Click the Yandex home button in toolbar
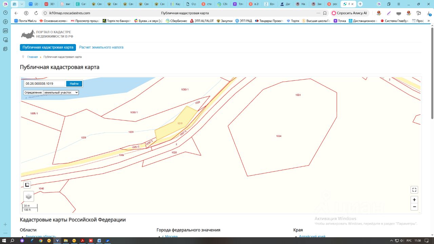Image resolution: width=434 pixels, height=244 pixels. [x=26, y=13]
